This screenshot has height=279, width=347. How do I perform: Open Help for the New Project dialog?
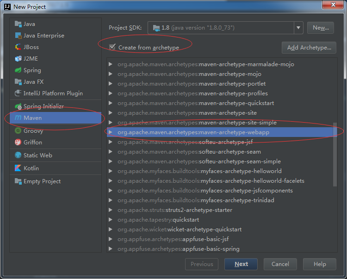coord(320,264)
